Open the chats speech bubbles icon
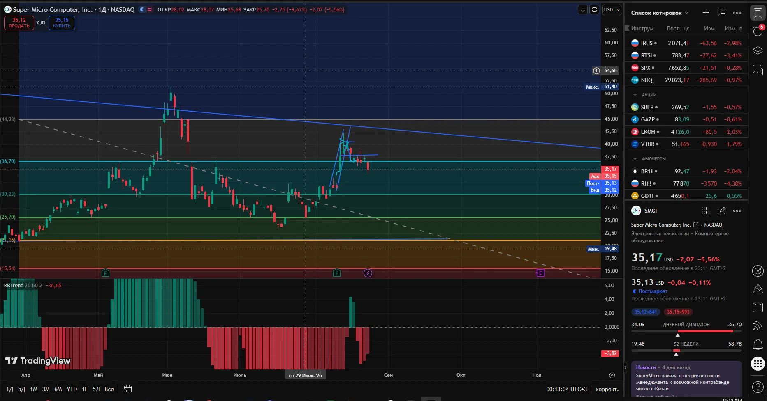Screen dimensions: 767x401 pos(758,69)
